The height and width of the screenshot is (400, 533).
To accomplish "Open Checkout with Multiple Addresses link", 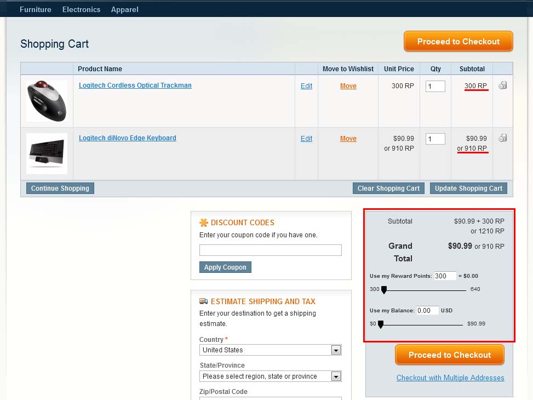I will tap(450, 378).
